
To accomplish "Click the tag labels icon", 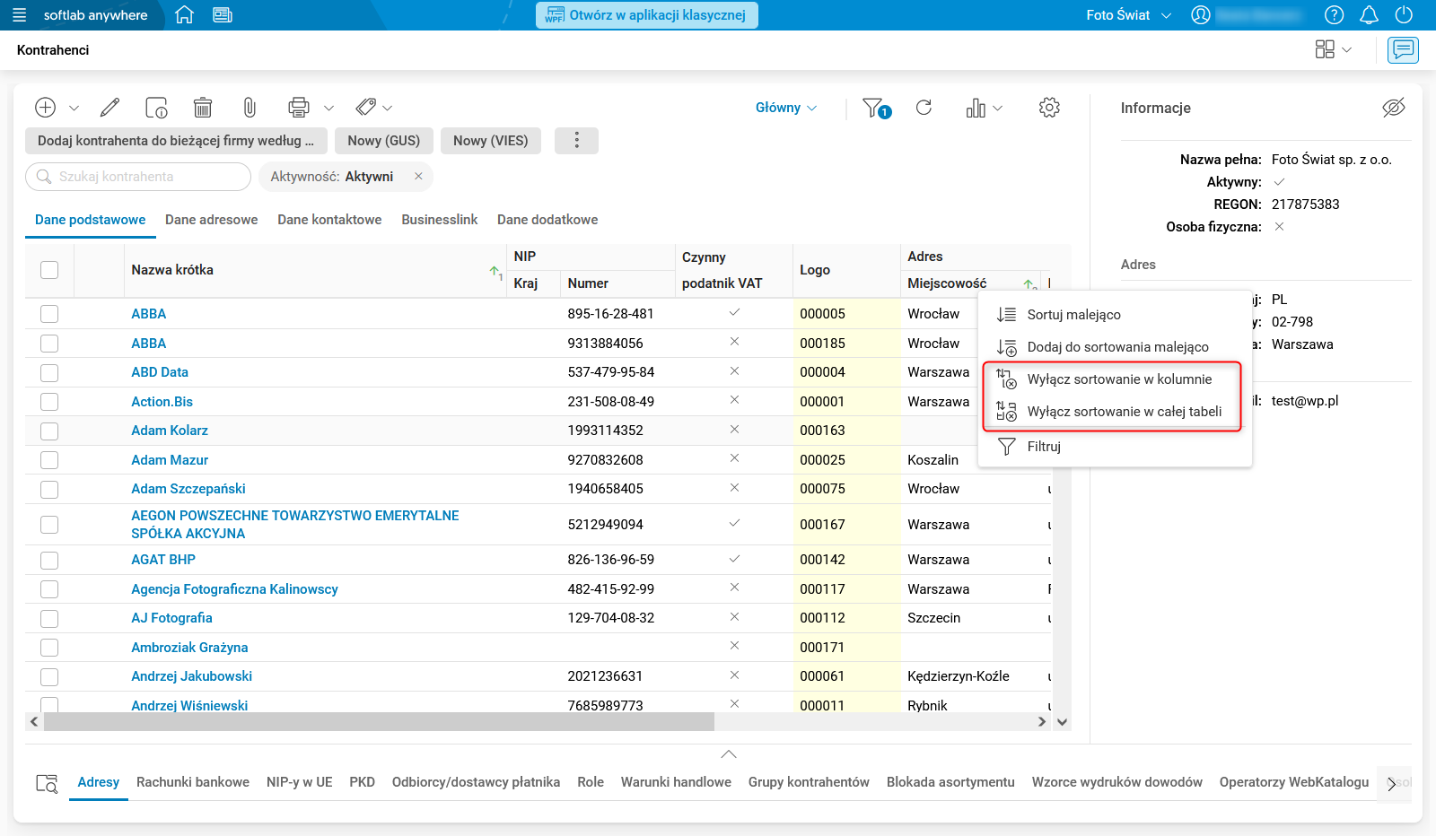I will 365,108.
